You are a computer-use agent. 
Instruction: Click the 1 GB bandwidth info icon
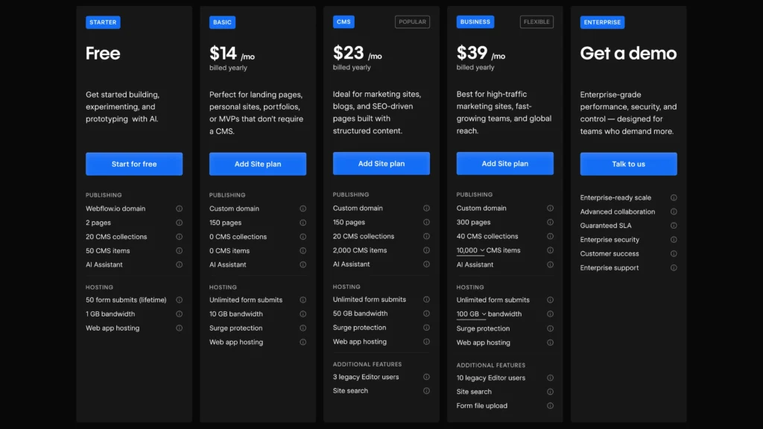[x=180, y=314]
